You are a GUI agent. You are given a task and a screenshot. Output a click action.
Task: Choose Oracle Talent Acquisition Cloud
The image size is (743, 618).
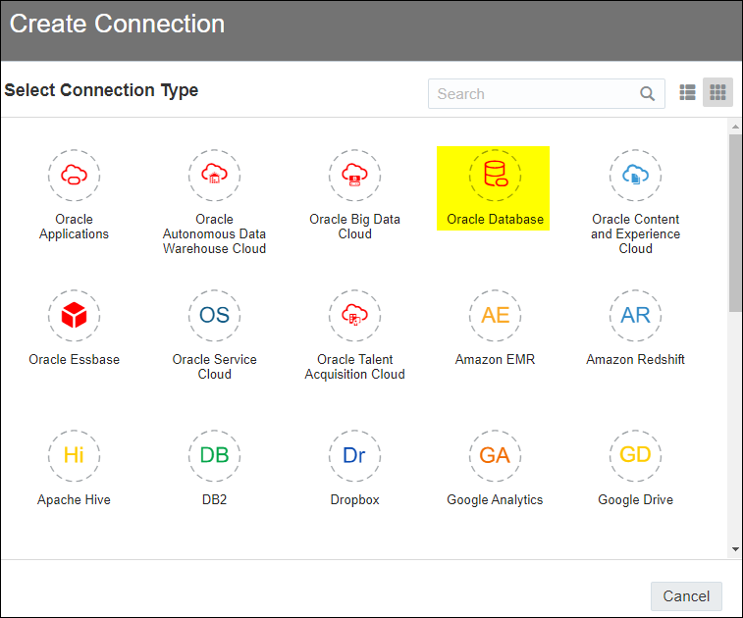[x=354, y=316]
